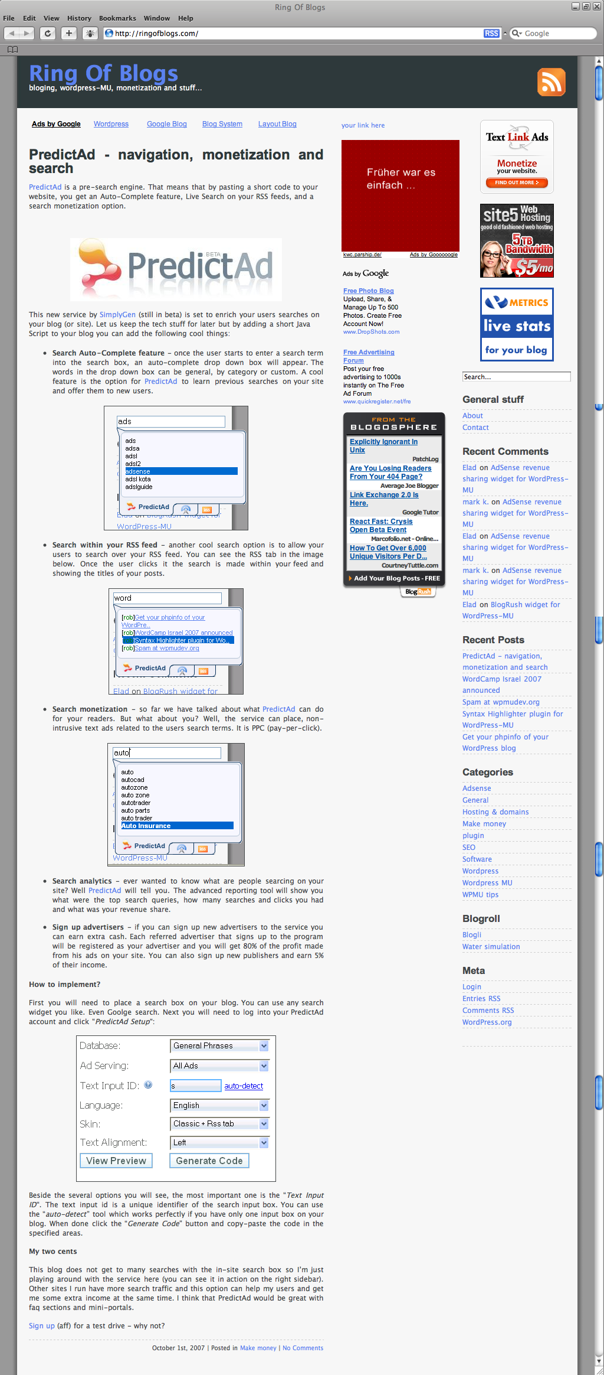Open the Edit menu
This screenshot has height=1375, width=604.
click(29, 18)
